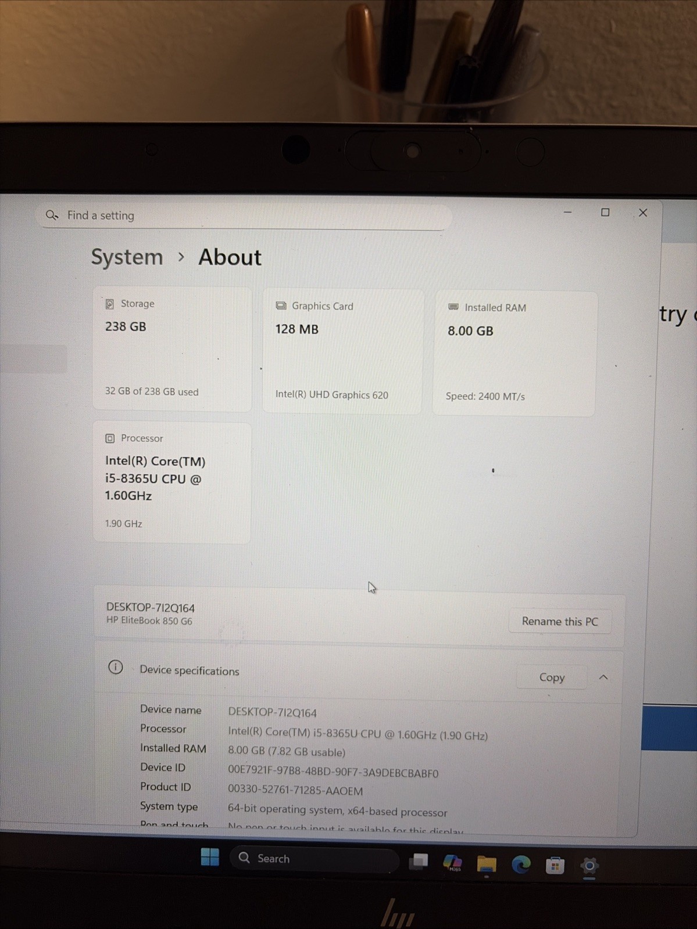This screenshot has height=929, width=697.
Task: Close the Settings window
Action: [643, 213]
